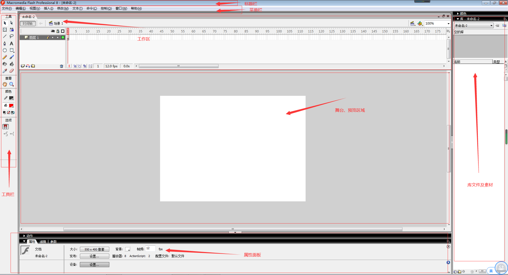Insert a new layer in timeline
Viewport: 508px width, 275px height.
pos(23,66)
